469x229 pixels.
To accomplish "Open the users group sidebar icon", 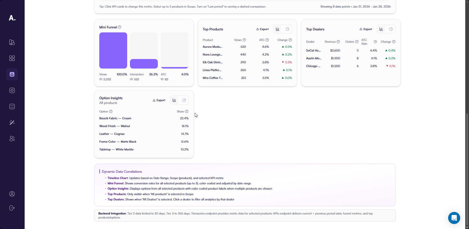I will pyautogui.click(x=12, y=139).
